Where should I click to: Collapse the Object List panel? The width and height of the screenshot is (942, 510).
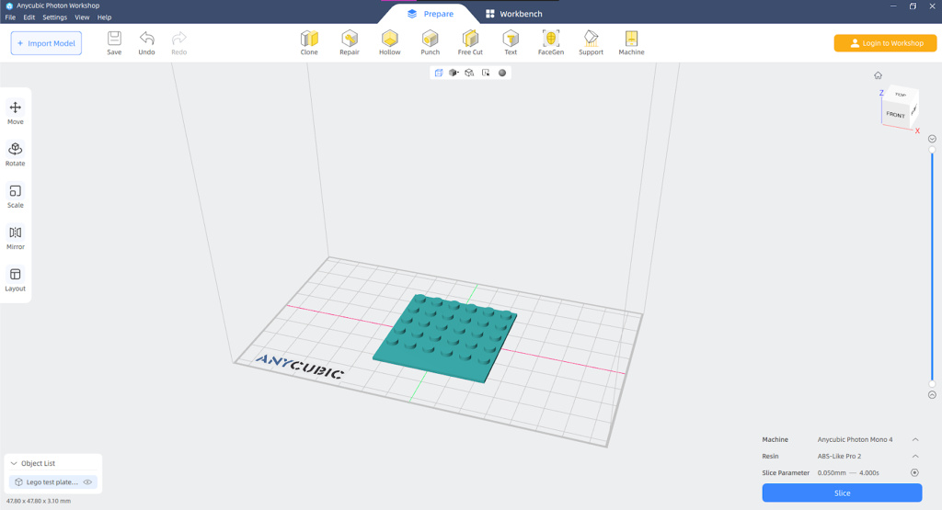point(14,464)
